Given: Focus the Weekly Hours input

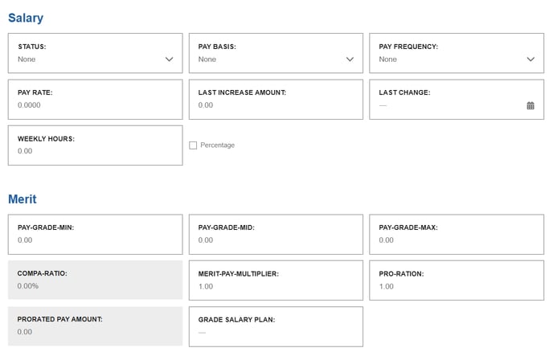Looking at the screenshot, I should (x=95, y=145).
